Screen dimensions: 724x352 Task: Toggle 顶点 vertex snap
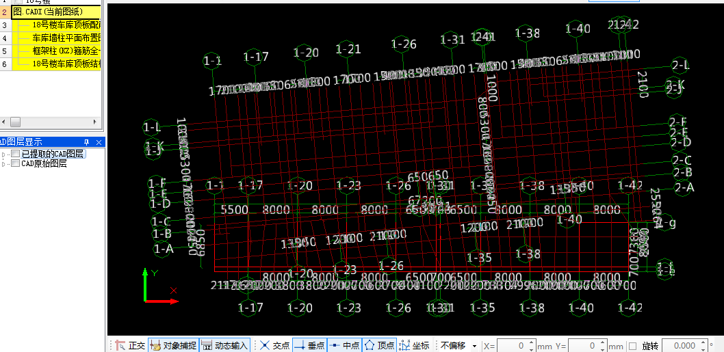(x=380, y=345)
